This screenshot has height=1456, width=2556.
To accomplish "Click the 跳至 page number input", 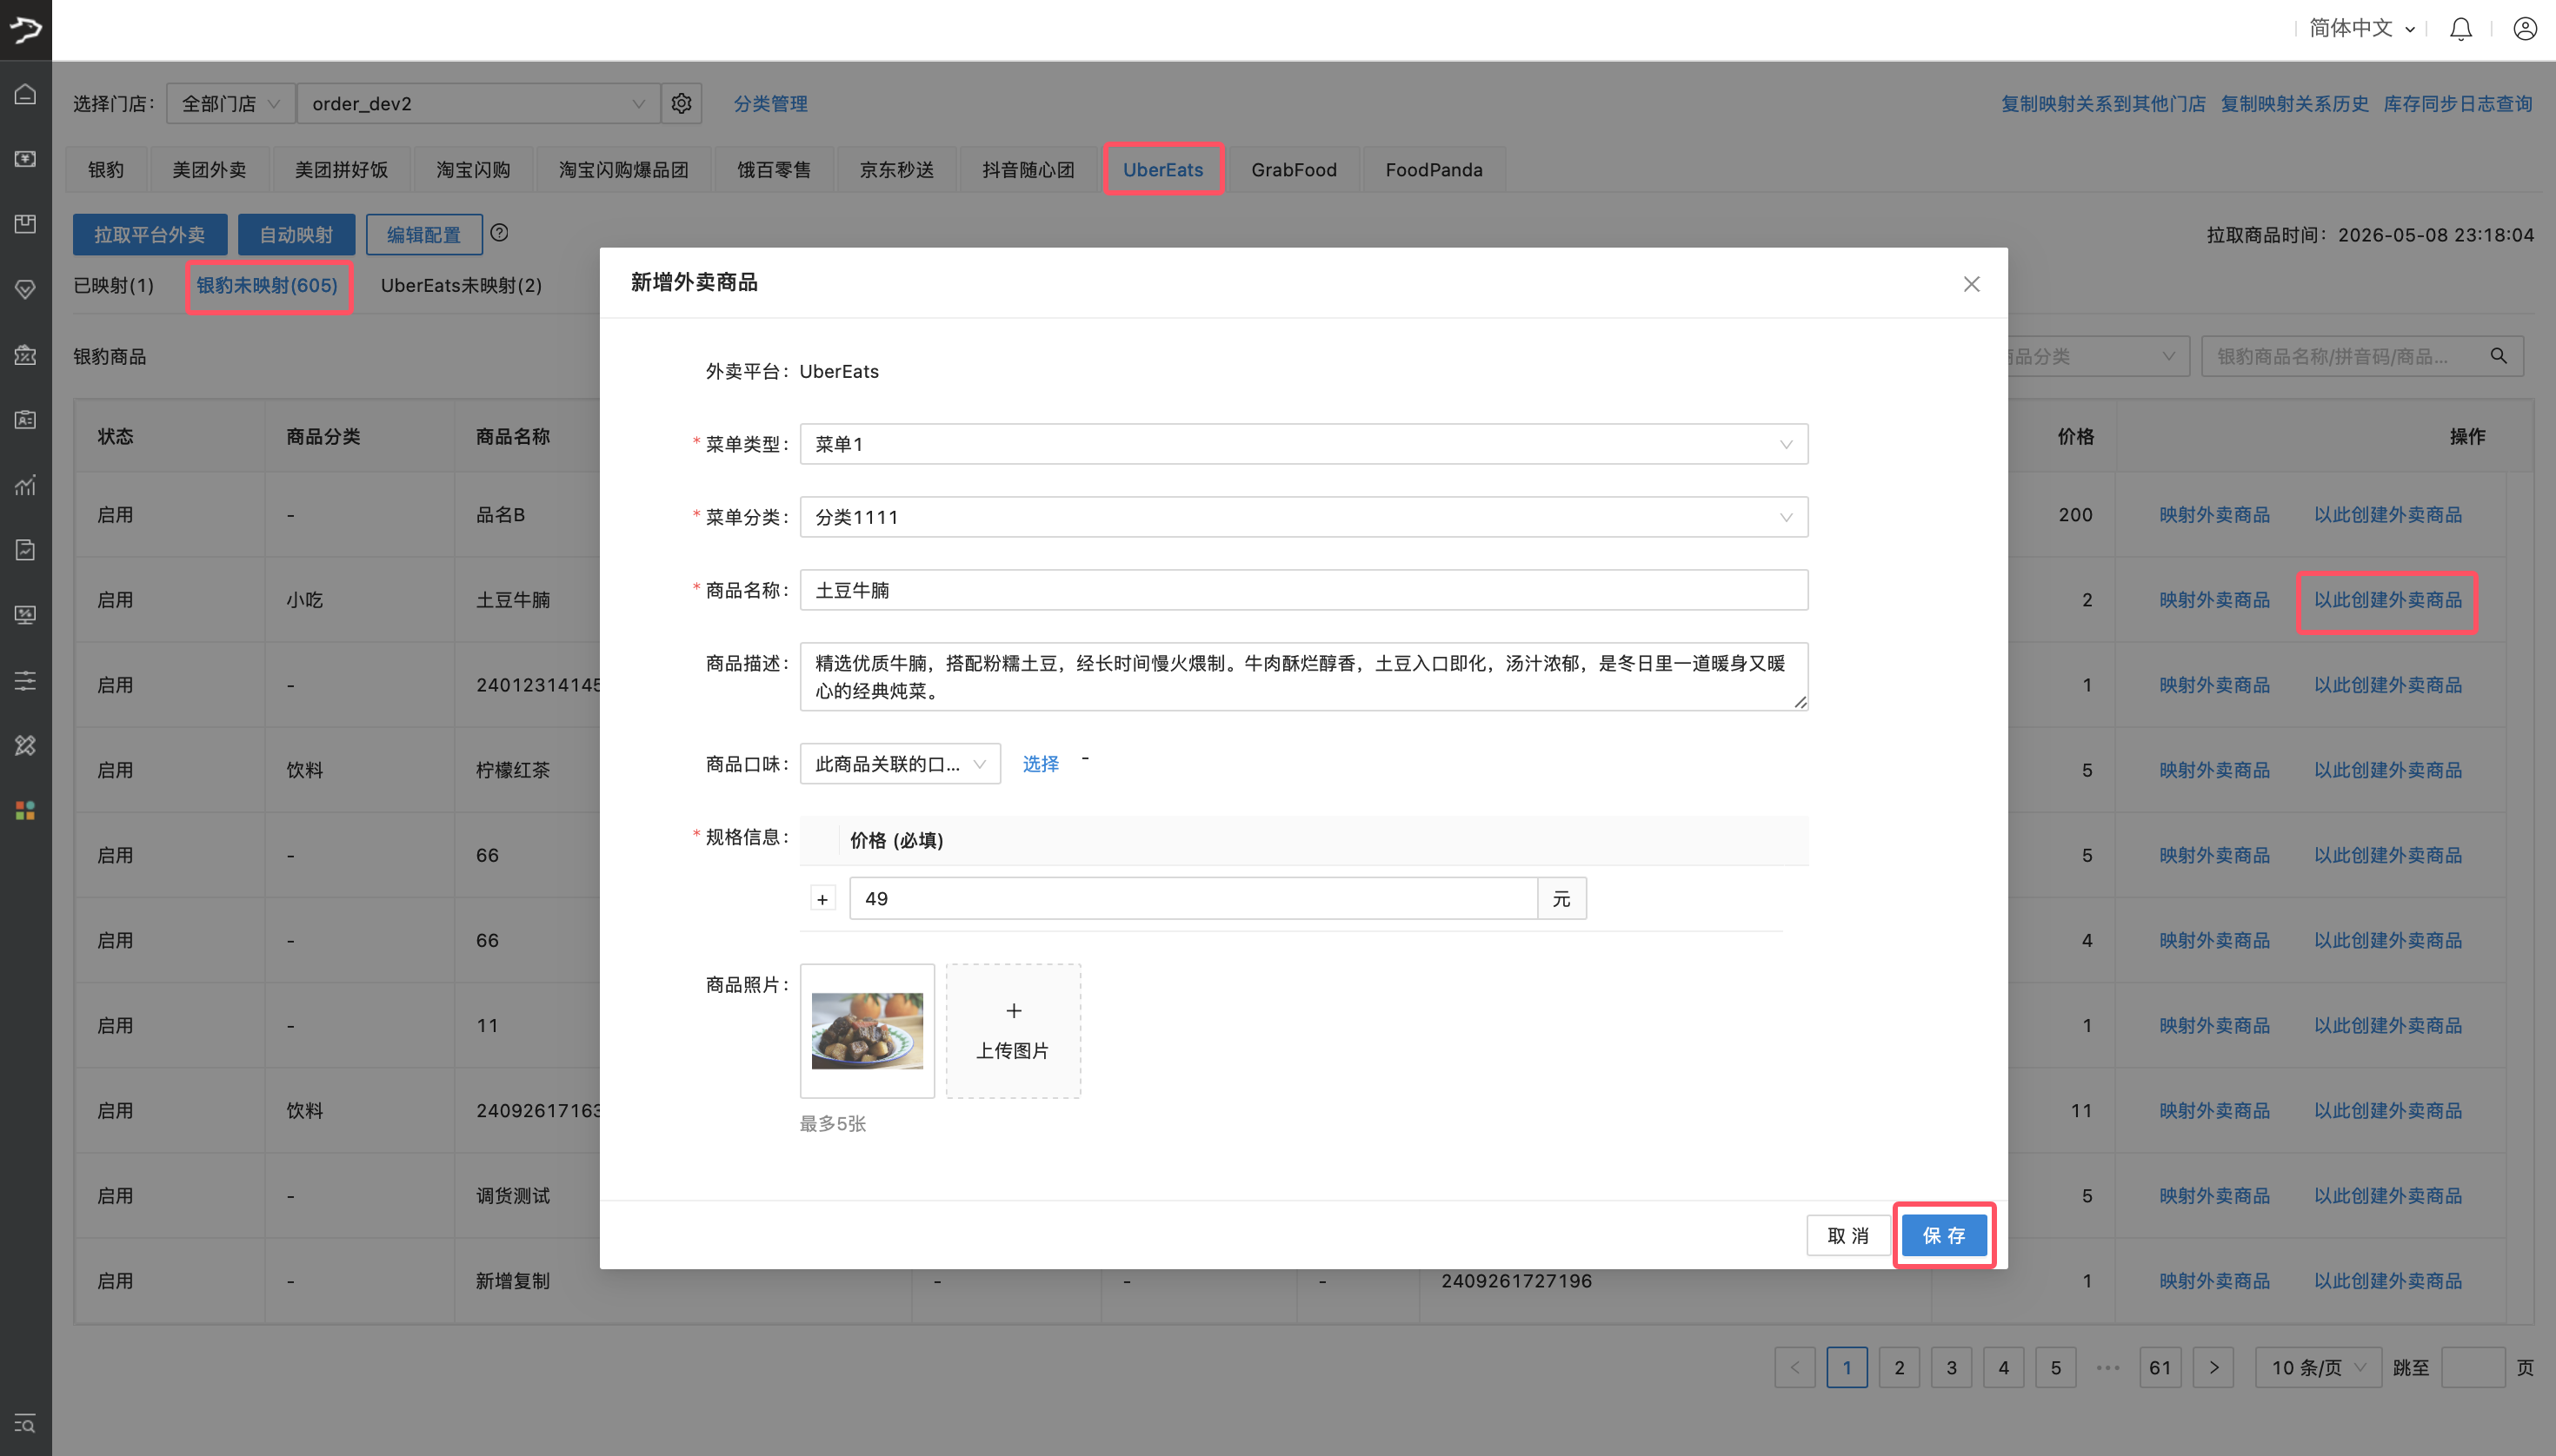I will [x=2474, y=1367].
